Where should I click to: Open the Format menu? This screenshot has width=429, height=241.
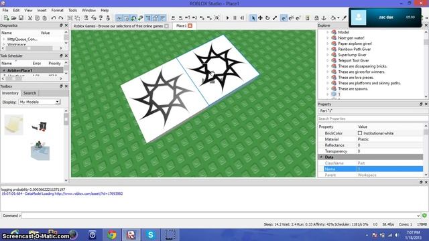57,11
